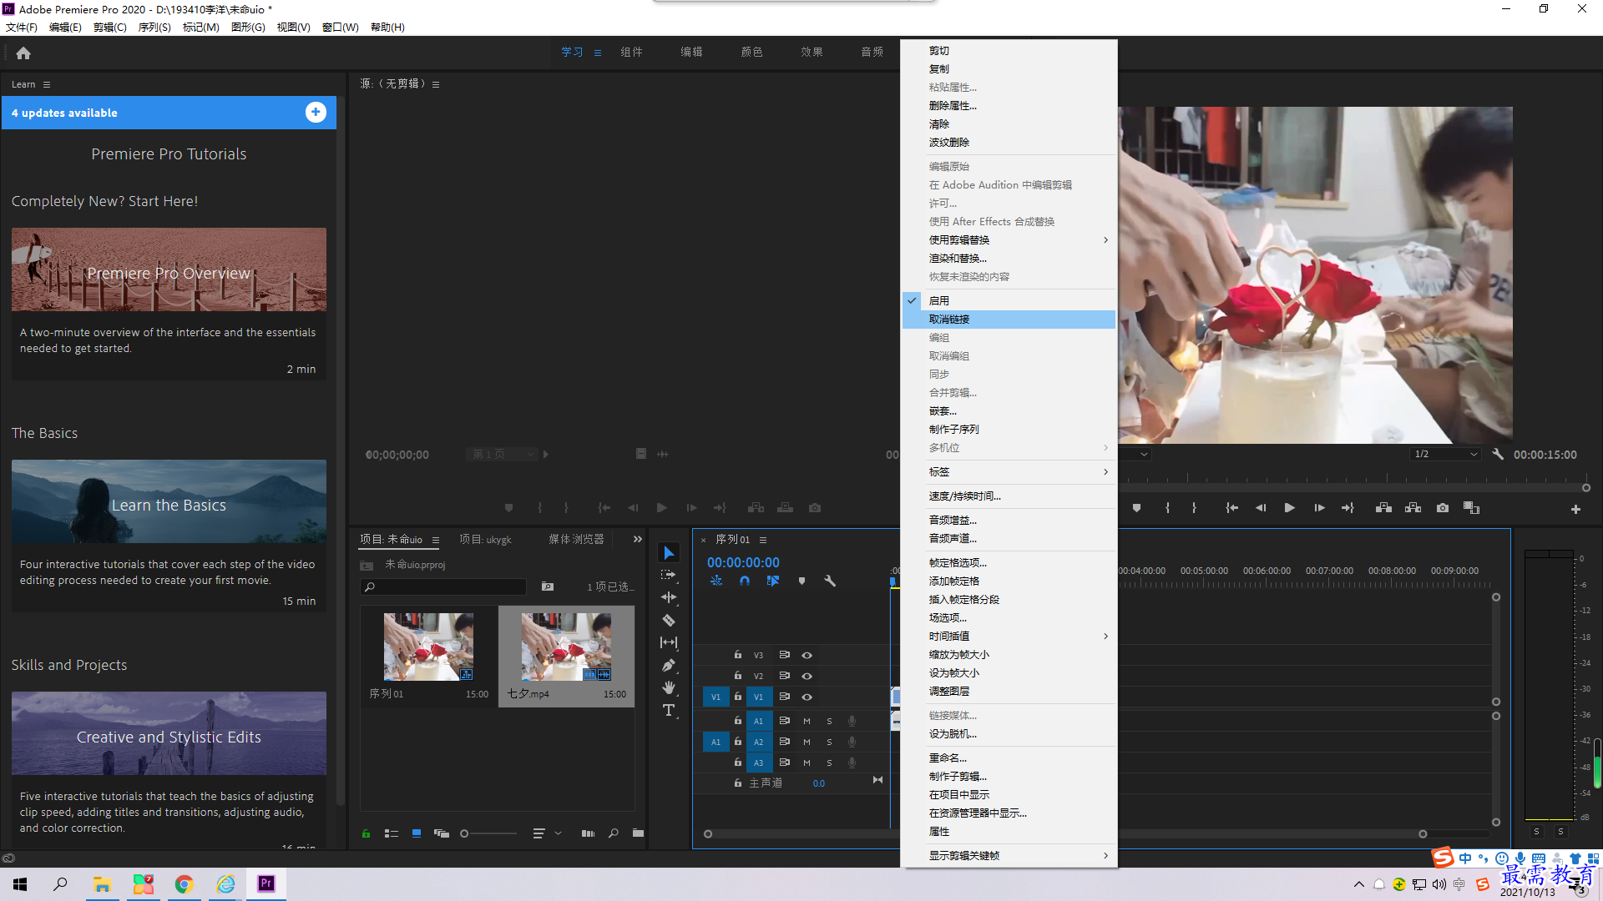
Task: Create new bin in project panel
Action: click(638, 833)
